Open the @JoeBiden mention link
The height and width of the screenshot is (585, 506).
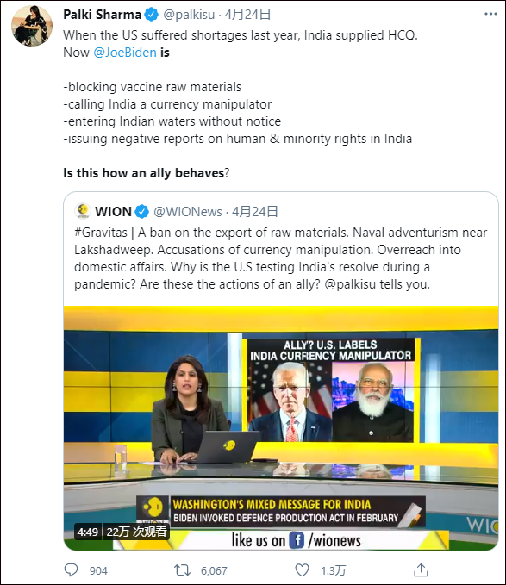(x=125, y=53)
